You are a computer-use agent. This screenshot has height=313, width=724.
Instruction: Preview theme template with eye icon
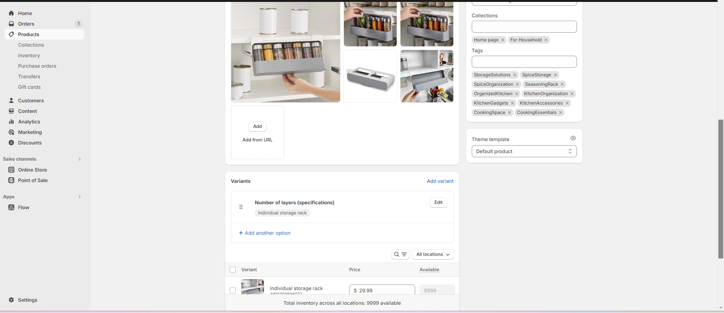point(573,138)
